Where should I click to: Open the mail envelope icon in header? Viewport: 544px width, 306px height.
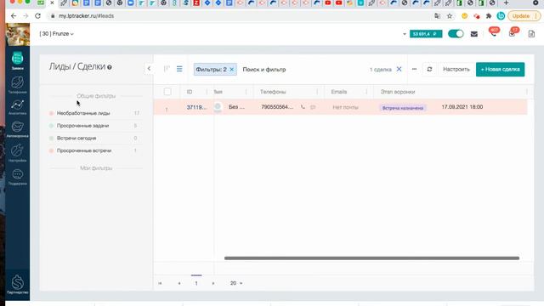474,34
